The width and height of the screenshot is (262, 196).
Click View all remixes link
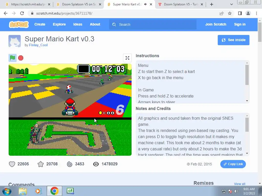tap(239, 184)
